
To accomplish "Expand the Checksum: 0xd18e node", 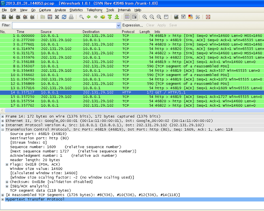I will pos(7,182).
